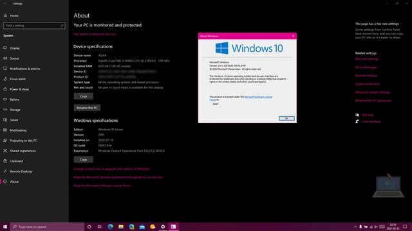This screenshot has height=231, width=412.
Task: Click the Get help link
Action: point(368,115)
